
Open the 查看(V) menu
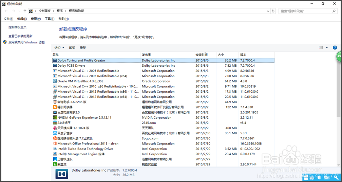pyautogui.click(x=36, y=19)
